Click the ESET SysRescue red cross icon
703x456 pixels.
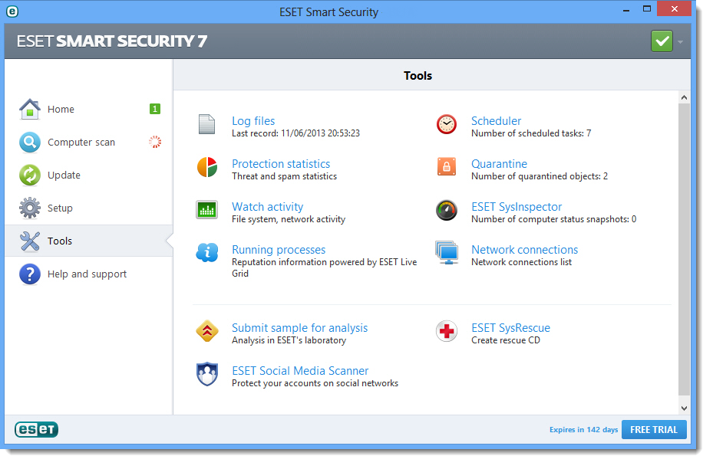tap(447, 331)
